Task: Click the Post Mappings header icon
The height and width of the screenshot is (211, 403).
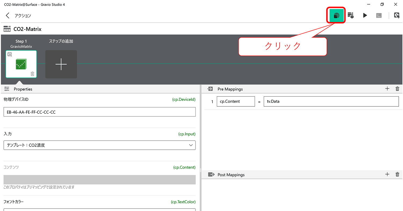Action: (211, 174)
